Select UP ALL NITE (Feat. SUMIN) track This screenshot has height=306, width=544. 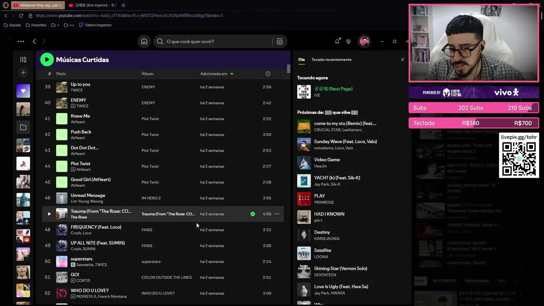(x=98, y=243)
